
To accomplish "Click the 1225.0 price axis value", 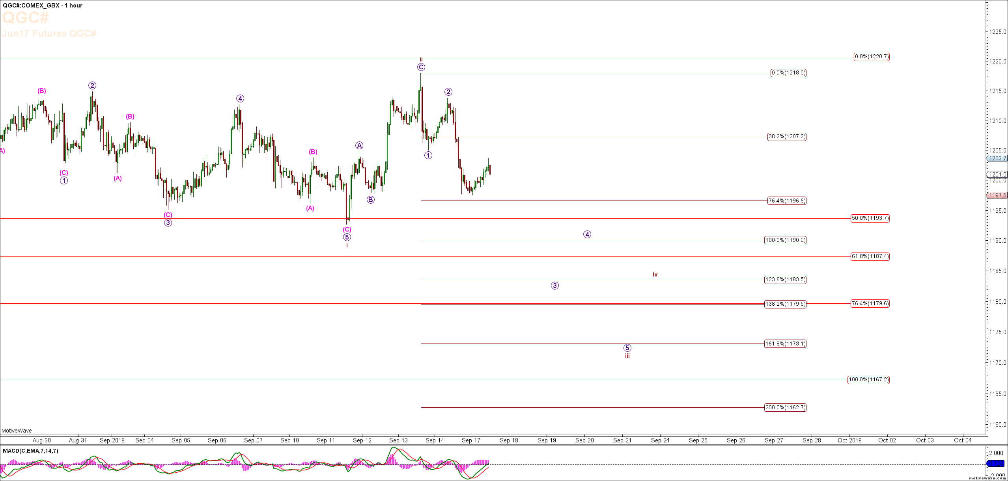I will 999,32.
